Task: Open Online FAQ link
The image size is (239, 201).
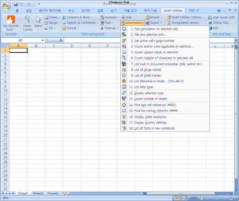Action: pyautogui.click(x=219, y=23)
